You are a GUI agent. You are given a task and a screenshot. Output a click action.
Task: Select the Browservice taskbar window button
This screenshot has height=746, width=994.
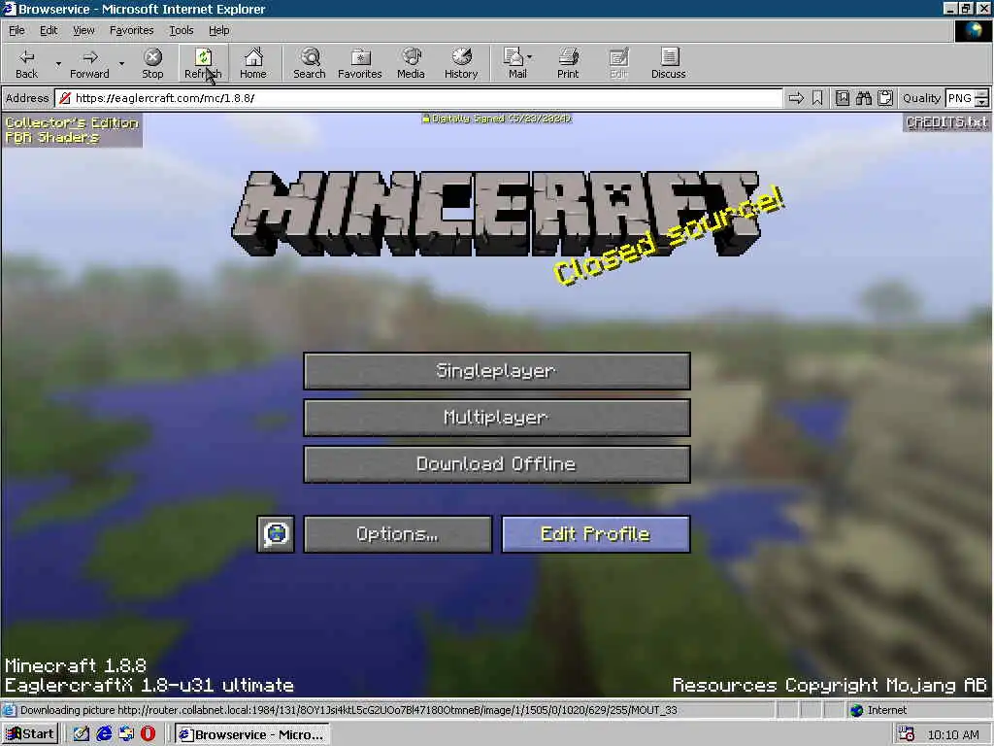(252, 734)
